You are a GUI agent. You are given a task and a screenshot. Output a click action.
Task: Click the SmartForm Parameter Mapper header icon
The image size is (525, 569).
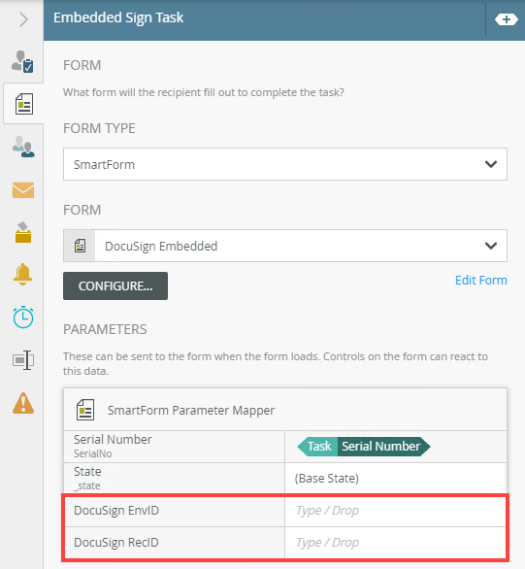pyautogui.click(x=85, y=410)
